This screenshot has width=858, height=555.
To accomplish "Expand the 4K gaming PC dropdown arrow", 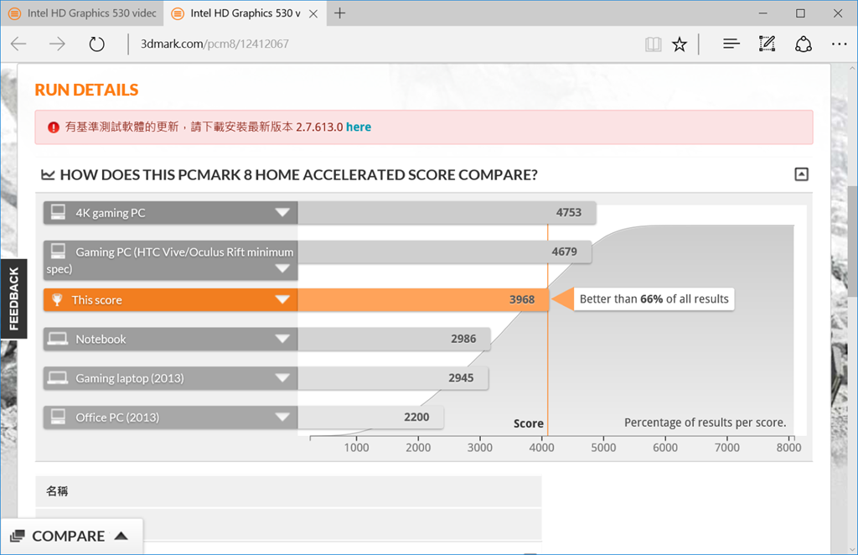I will [282, 212].
